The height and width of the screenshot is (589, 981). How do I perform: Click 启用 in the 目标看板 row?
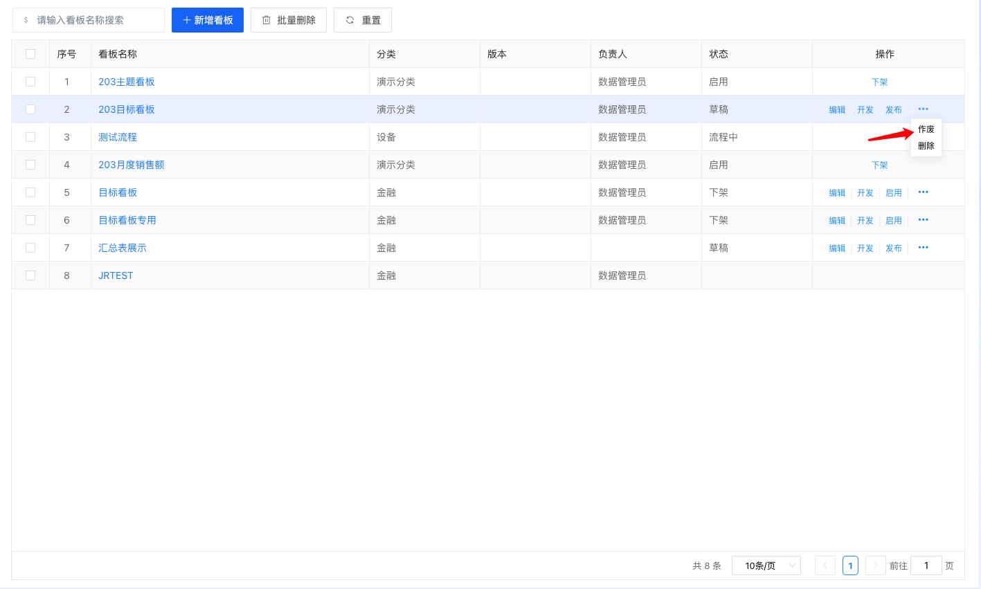[x=893, y=192]
